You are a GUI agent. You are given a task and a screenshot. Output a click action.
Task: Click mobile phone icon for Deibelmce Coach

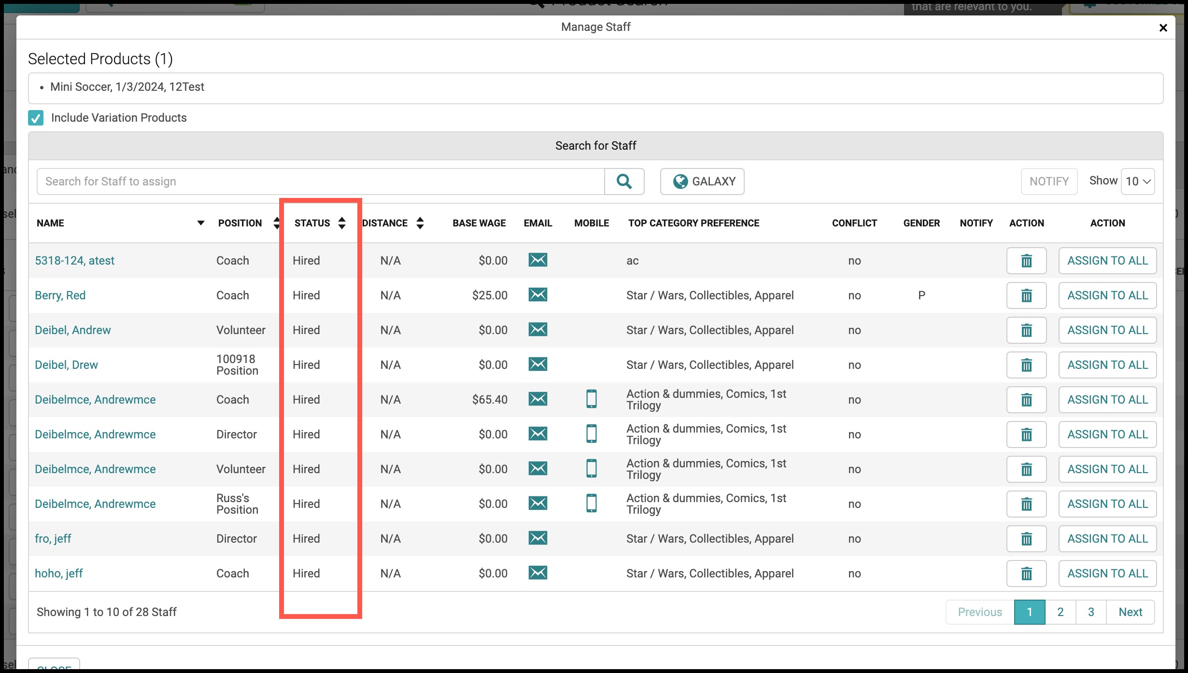[x=591, y=399]
